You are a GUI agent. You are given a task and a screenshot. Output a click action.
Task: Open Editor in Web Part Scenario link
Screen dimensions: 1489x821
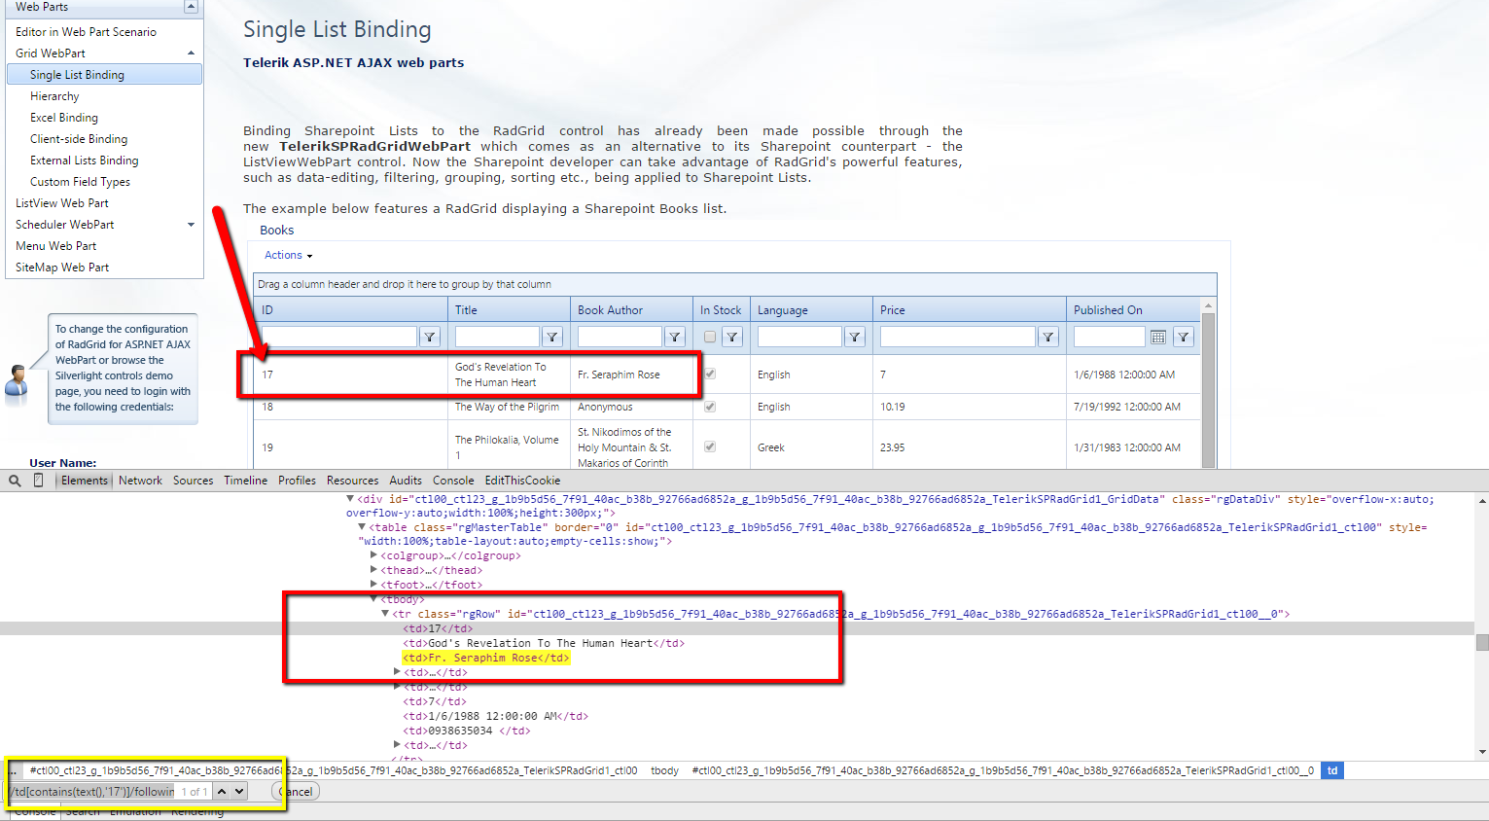[86, 32]
